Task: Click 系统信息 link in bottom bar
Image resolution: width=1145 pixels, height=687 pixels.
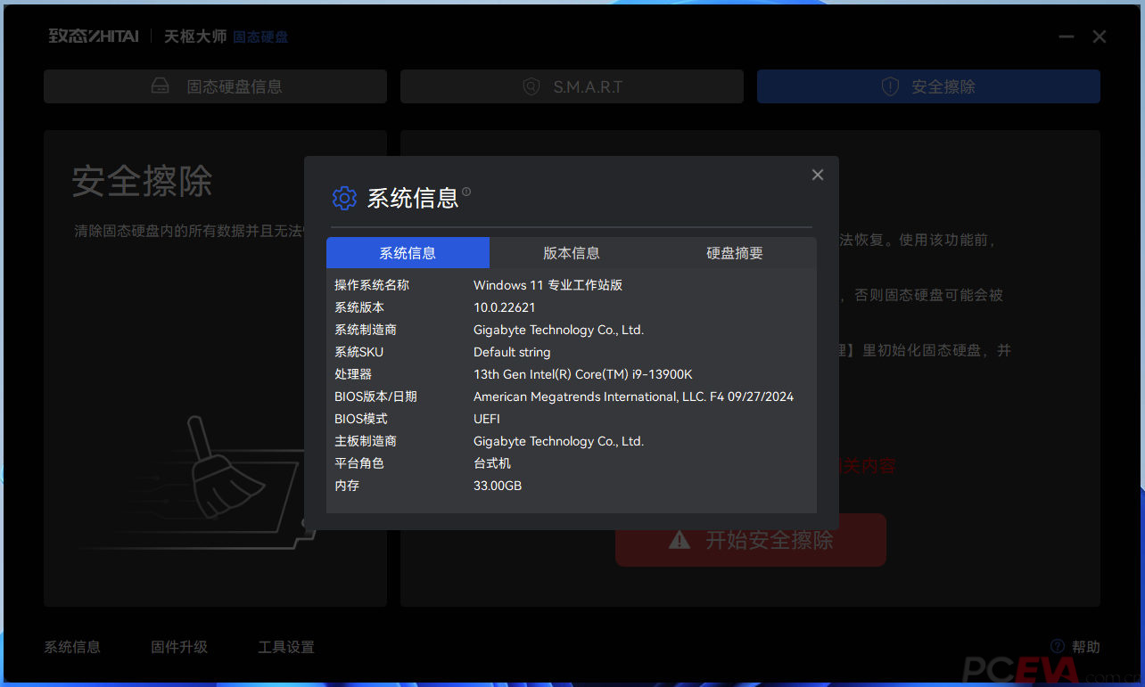Action: tap(72, 647)
